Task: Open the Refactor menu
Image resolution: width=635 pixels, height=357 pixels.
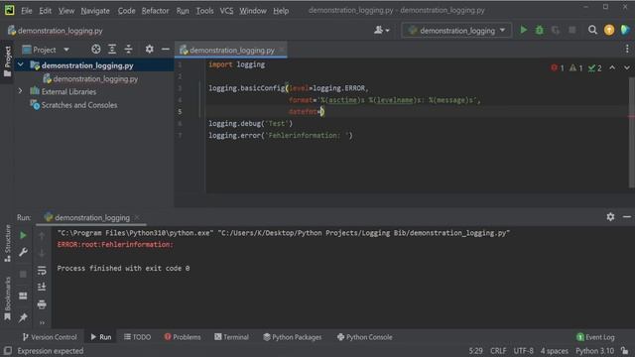Action: pyautogui.click(x=155, y=11)
